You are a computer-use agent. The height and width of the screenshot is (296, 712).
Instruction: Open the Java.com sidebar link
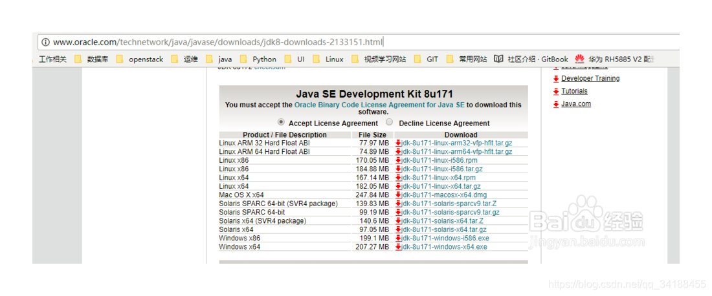point(576,104)
